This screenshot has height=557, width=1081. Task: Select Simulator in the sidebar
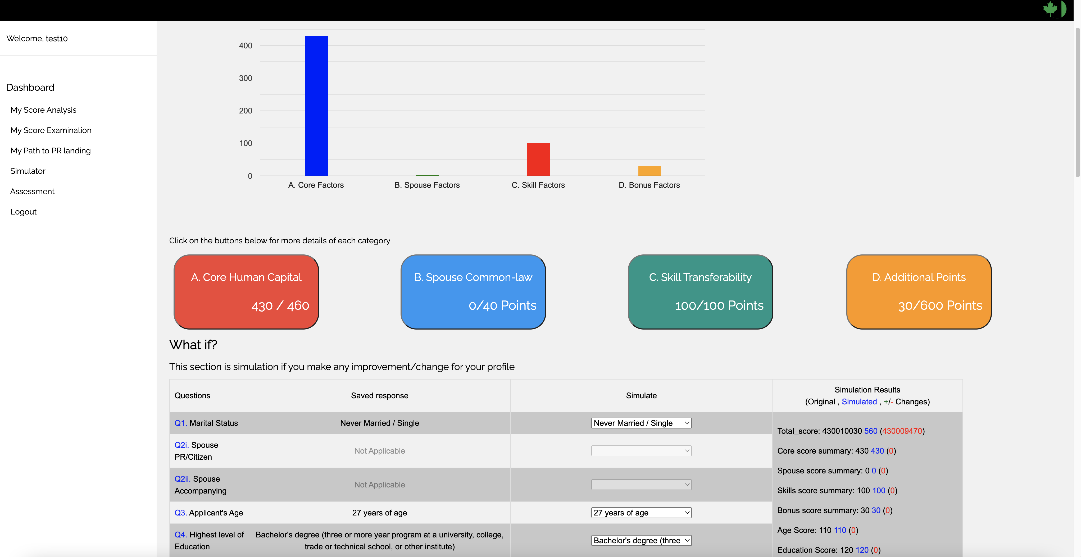coord(28,171)
